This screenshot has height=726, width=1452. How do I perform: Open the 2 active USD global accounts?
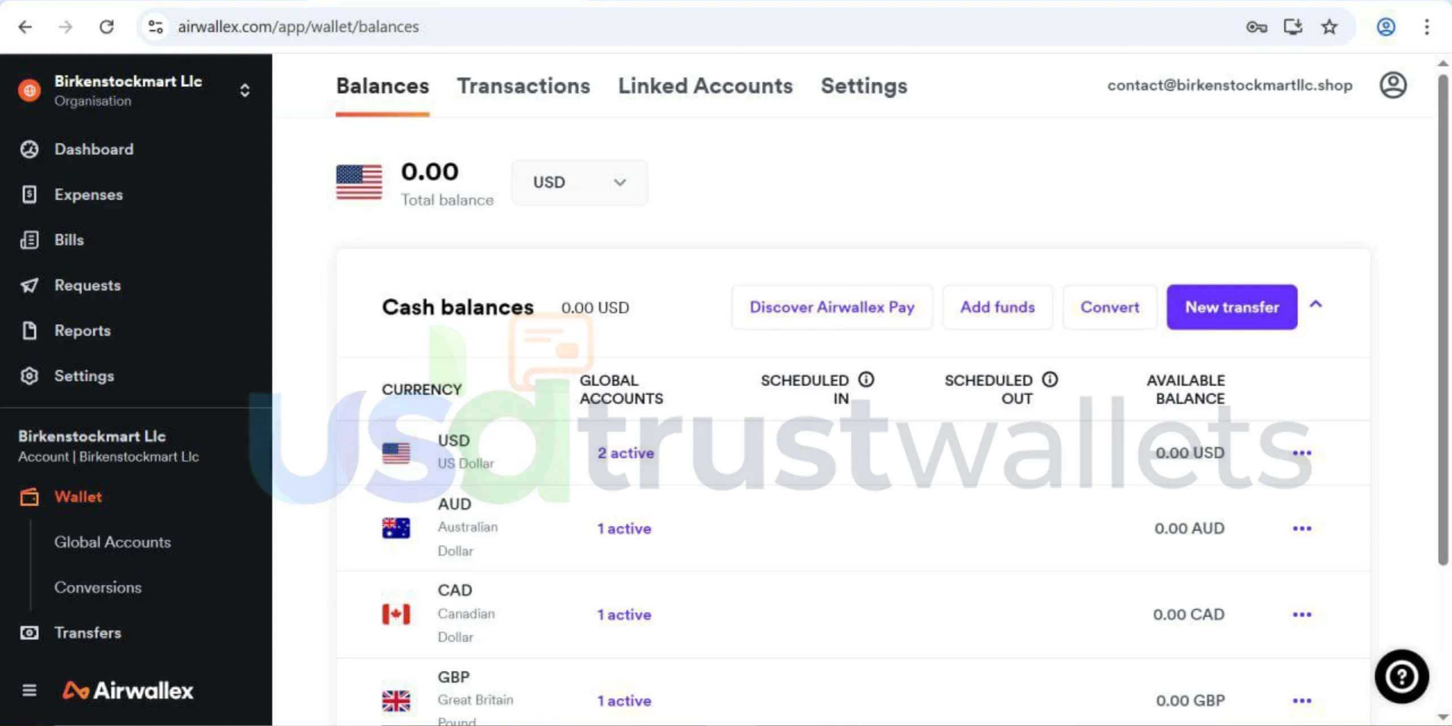624,453
